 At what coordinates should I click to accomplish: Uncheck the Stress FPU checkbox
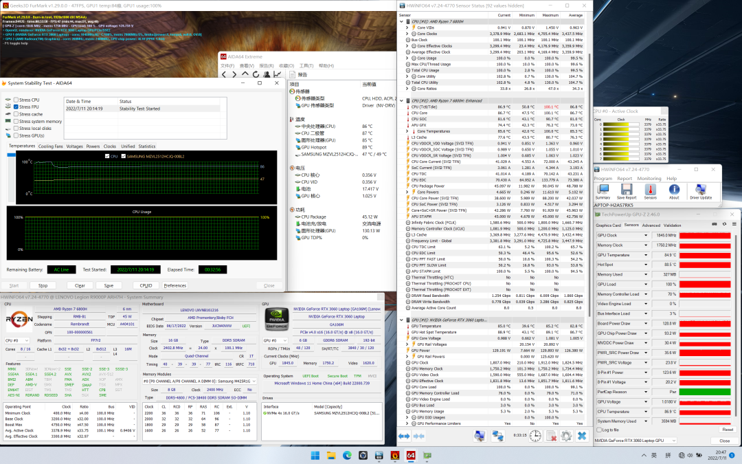(x=16, y=107)
